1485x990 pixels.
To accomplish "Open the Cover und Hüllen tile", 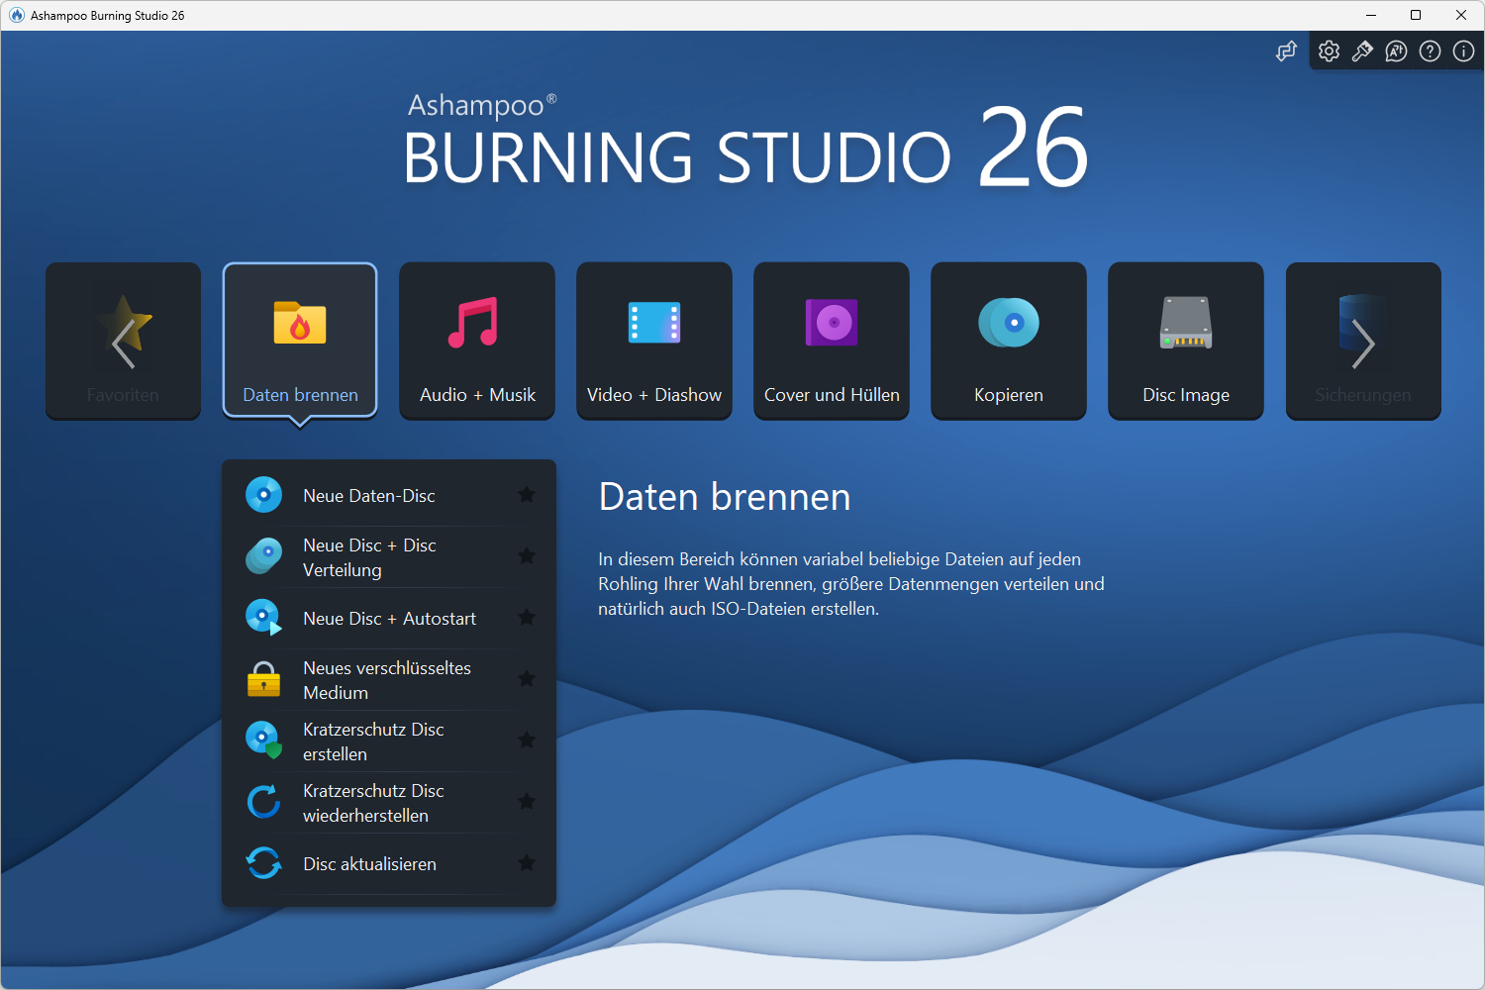I will pos(832,341).
